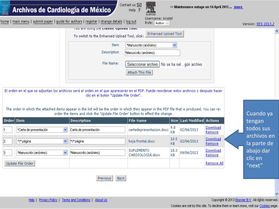This screenshot has width=279, height=209.
Task: Click the journal cover logo thumbnail
Action: (x=5, y=8)
